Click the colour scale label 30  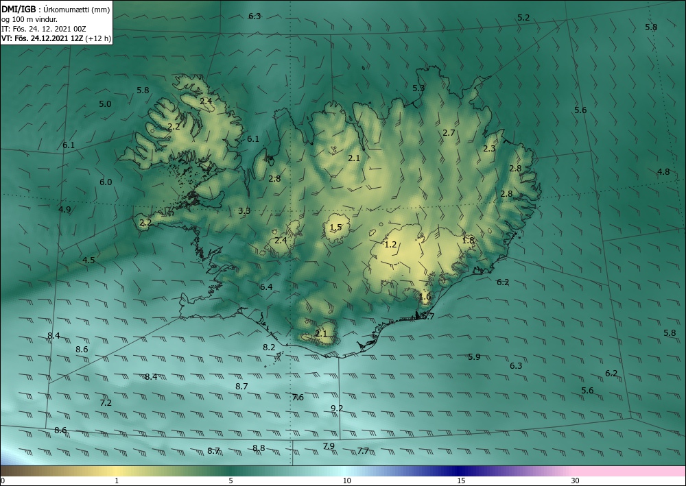click(576, 481)
